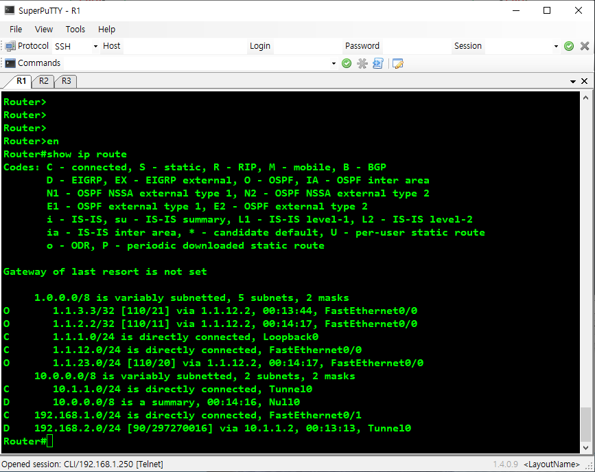Expand the Commands history dropdown arrow
This screenshot has height=472, width=595.
(x=334, y=63)
